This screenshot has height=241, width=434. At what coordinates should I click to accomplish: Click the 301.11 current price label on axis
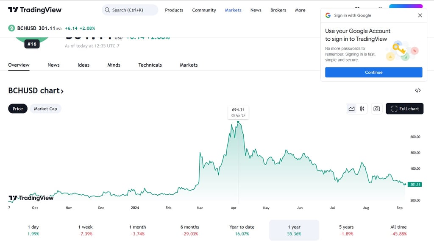point(415,185)
